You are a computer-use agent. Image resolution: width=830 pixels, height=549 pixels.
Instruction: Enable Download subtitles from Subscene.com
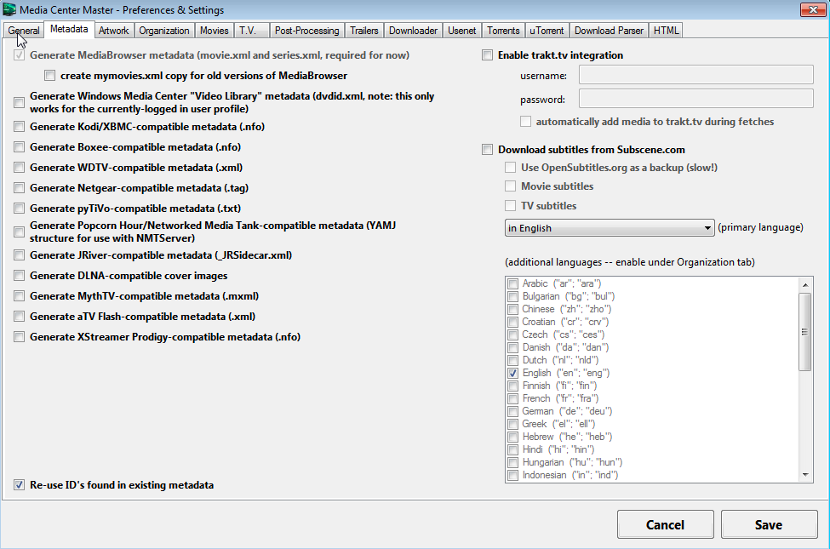click(488, 150)
